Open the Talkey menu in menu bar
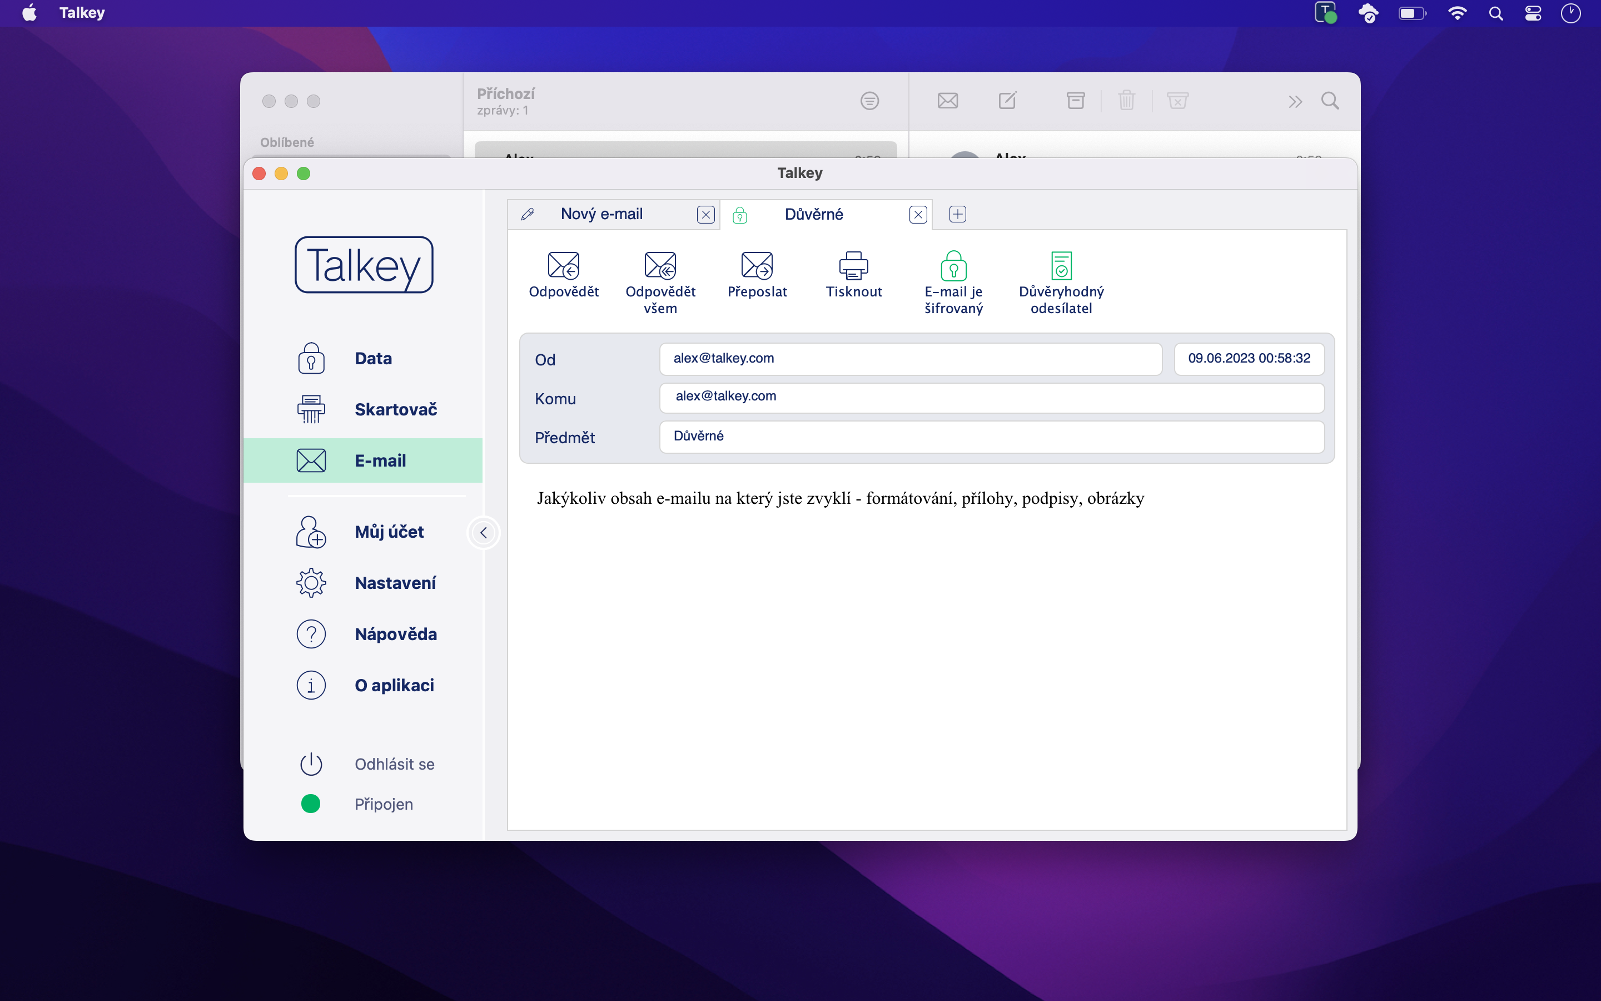The width and height of the screenshot is (1601, 1001). pos(82,13)
